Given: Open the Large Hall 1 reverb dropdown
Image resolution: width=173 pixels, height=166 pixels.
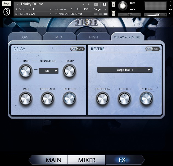Looking at the screenshot, I should [x=125, y=70].
